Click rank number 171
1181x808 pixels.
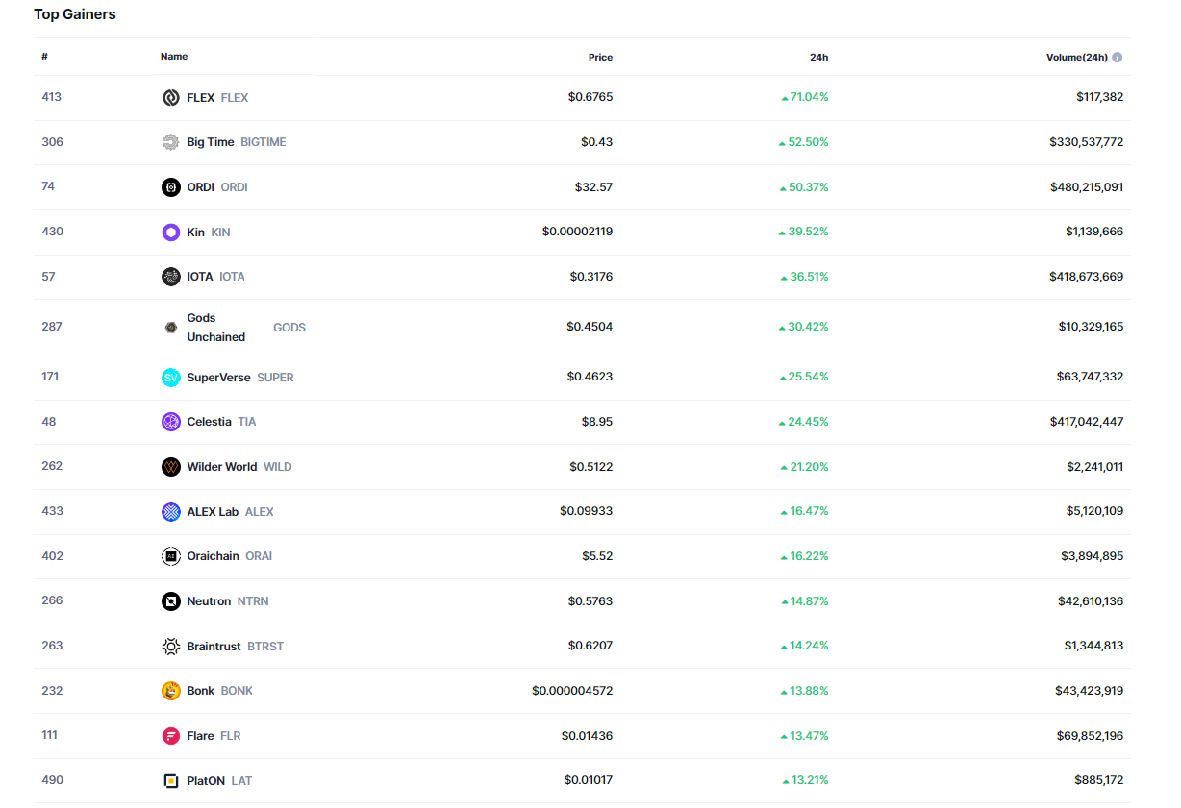tap(50, 377)
